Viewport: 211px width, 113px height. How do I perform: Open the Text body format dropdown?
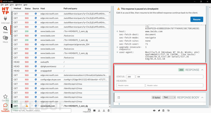(169, 97)
